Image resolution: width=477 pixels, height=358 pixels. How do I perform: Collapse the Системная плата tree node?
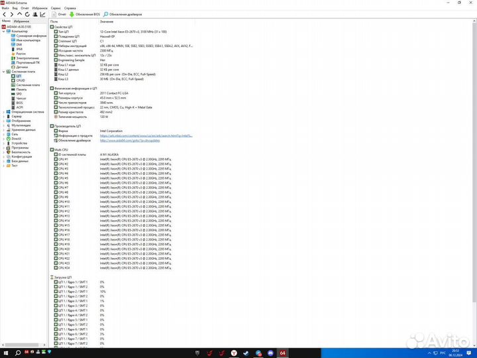pyautogui.click(x=4, y=72)
